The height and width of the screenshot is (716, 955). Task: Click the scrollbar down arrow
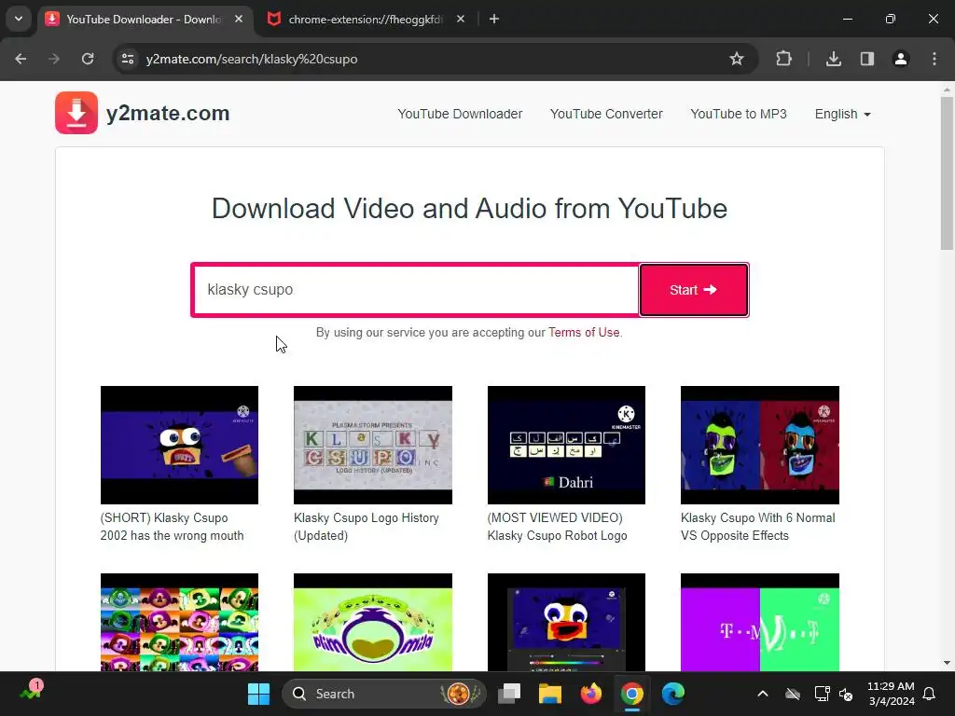(947, 663)
